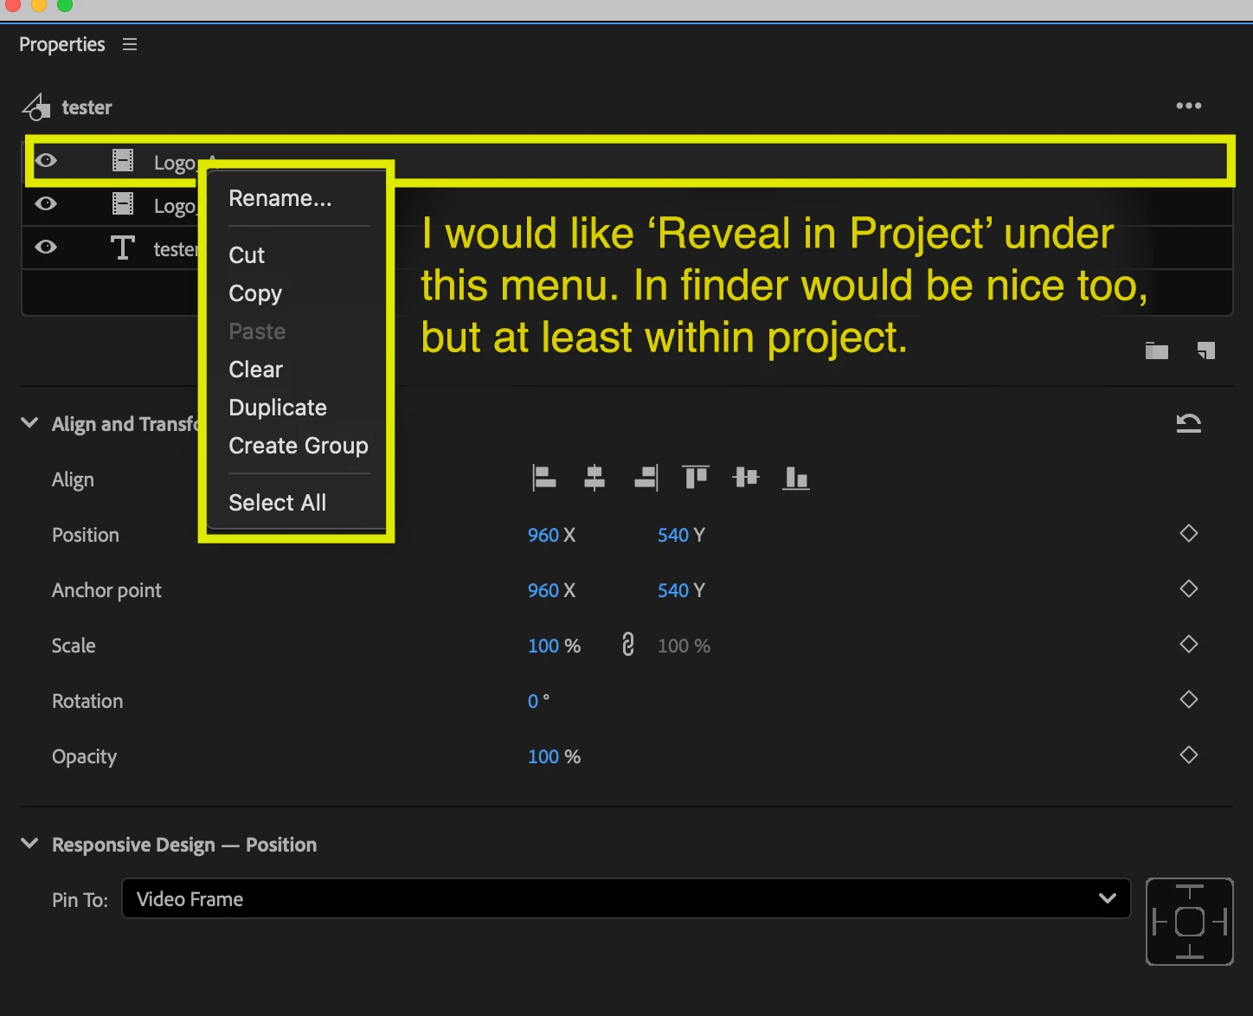1253x1016 pixels.
Task: Toggle the scale proportions link icon
Action: 628,645
